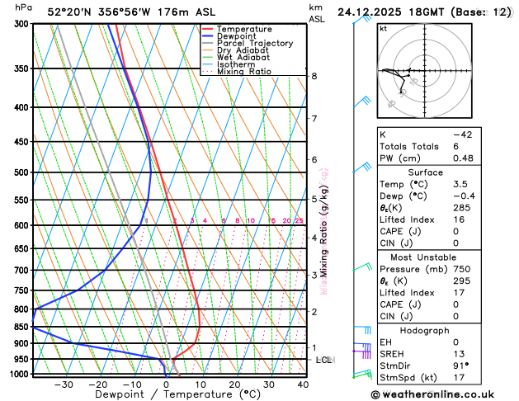Click the surface Dewp value -0.4
Viewport: 519px width, 401px height.
(464, 196)
